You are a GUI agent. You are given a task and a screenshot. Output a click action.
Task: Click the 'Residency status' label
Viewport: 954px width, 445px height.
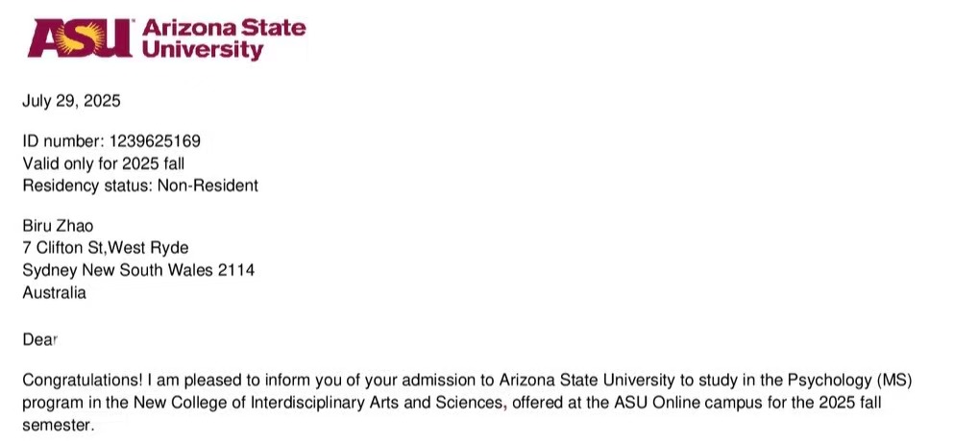click(x=81, y=185)
